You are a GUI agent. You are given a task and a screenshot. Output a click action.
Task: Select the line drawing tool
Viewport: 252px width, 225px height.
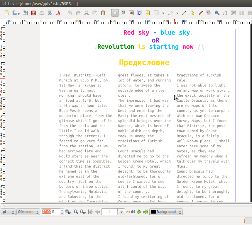(x=184, y=13)
